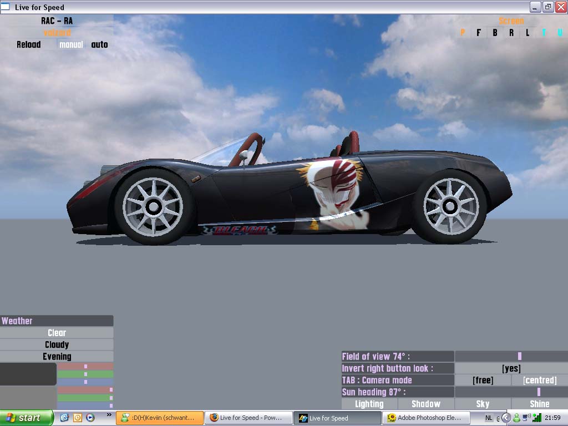This screenshot has height=426, width=568.
Task: Adjust the first color's red slider
Action: pyautogui.click(x=85, y=367)
